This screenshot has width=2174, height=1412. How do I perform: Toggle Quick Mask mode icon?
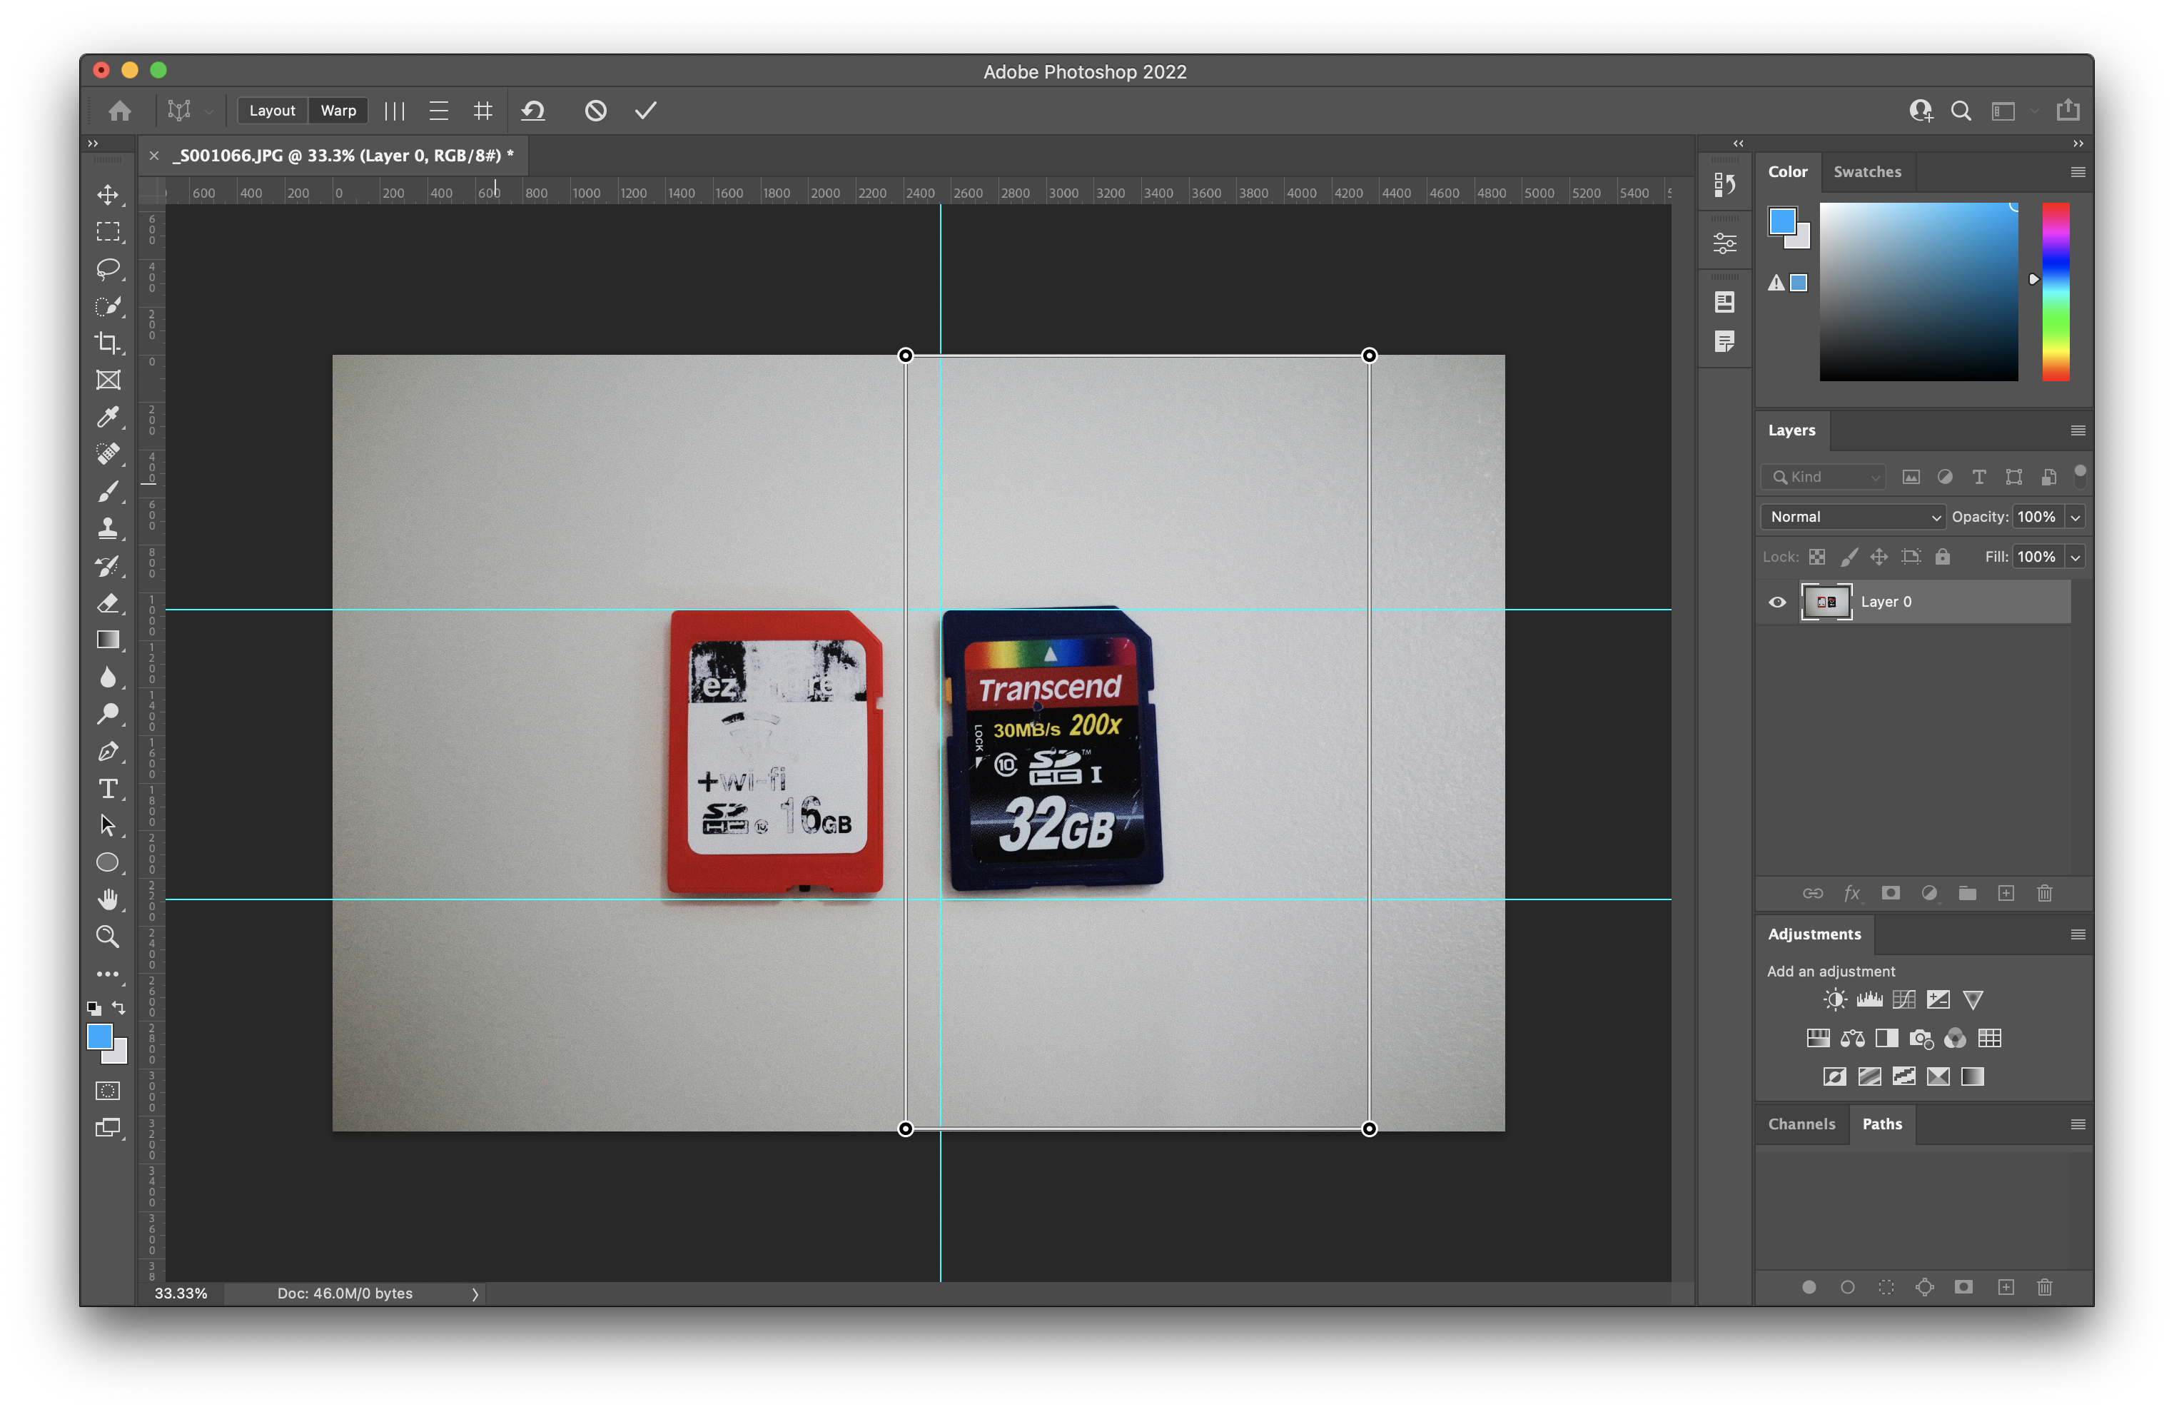(x=108, y=1091)
